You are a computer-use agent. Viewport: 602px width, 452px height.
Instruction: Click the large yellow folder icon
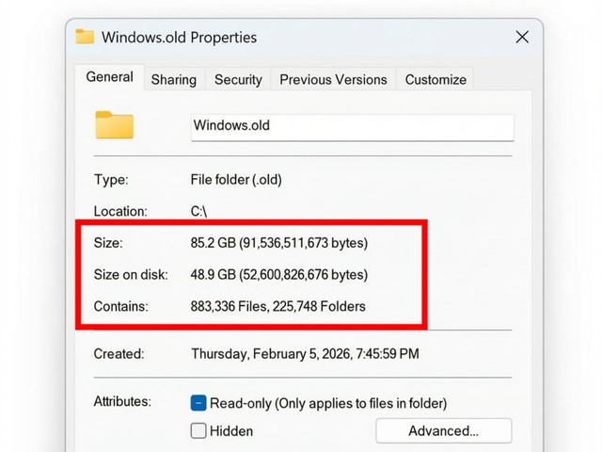point(115,125)
